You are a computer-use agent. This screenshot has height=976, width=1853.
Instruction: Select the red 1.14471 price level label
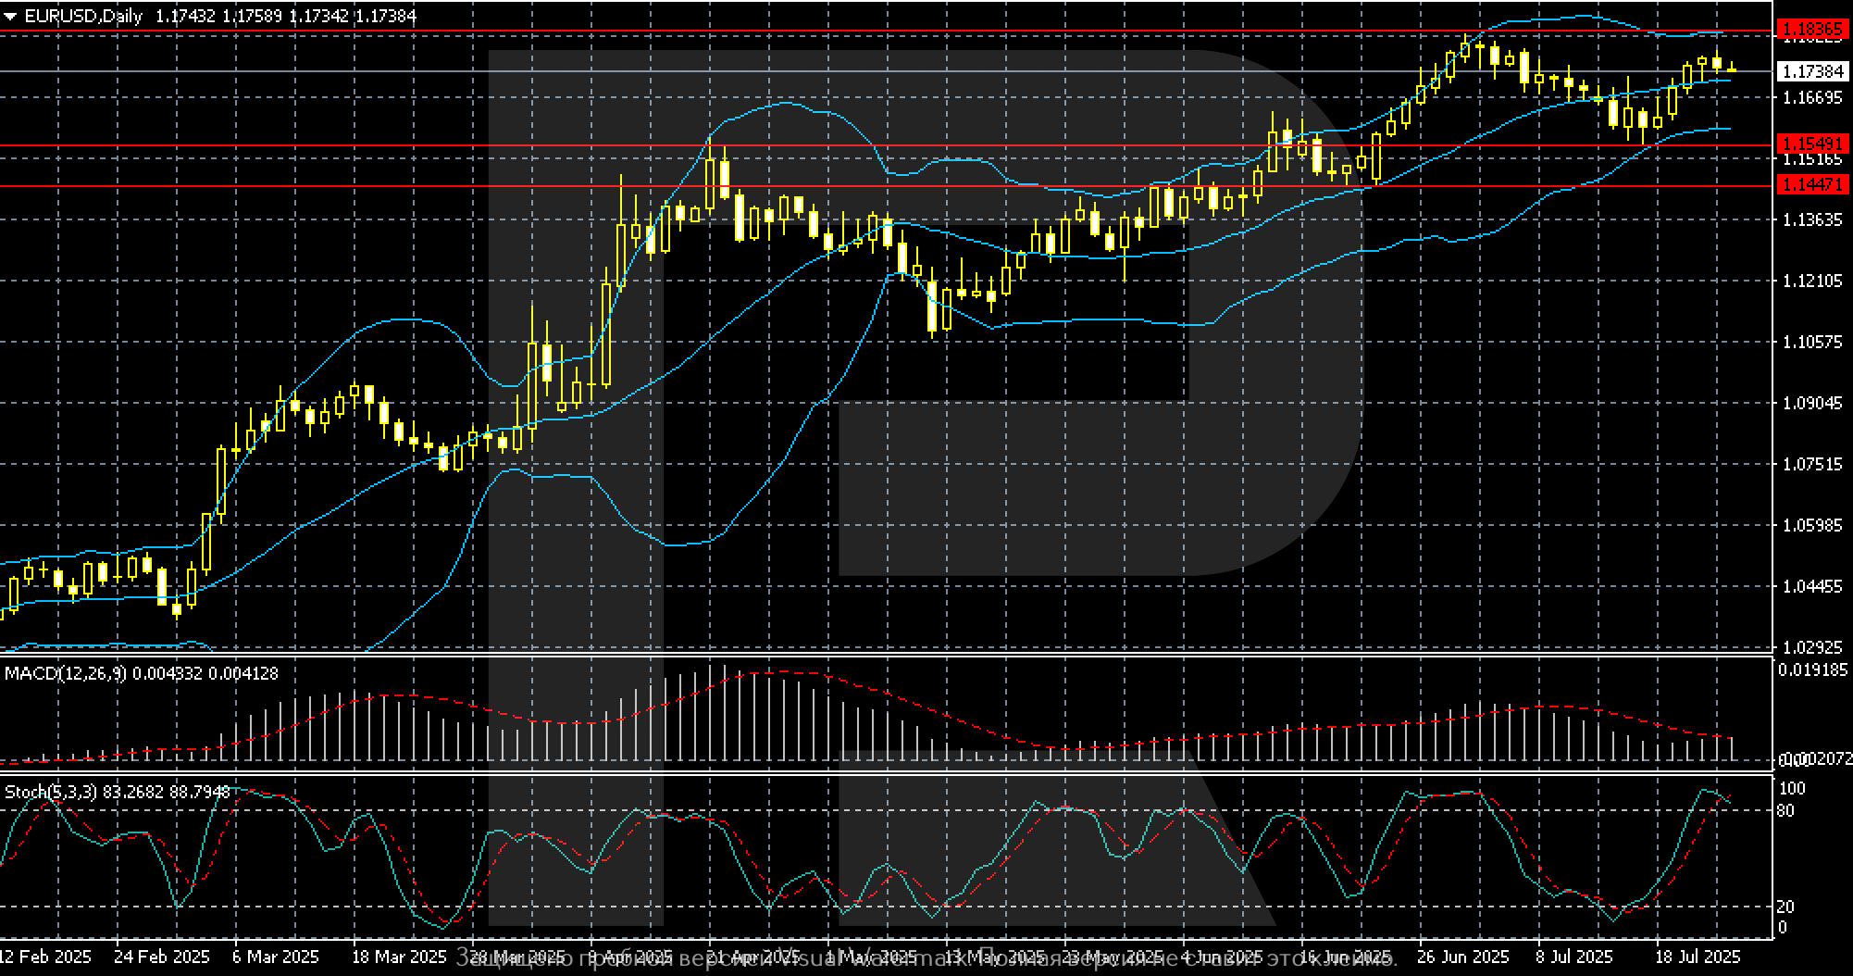point(1812,185)
